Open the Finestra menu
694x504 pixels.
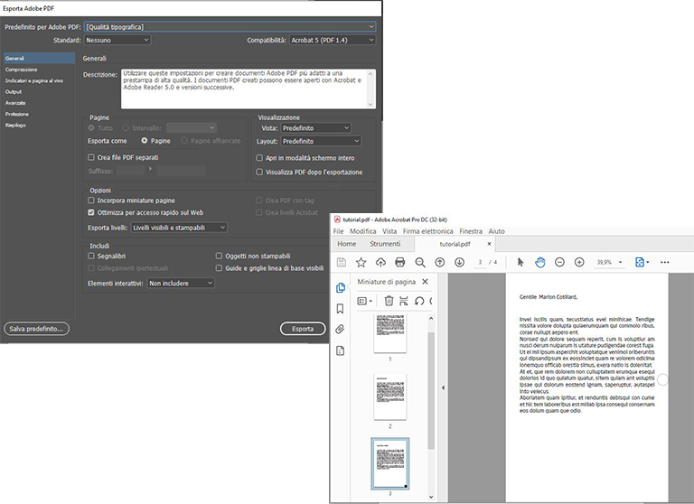click(x=471, y=231)
